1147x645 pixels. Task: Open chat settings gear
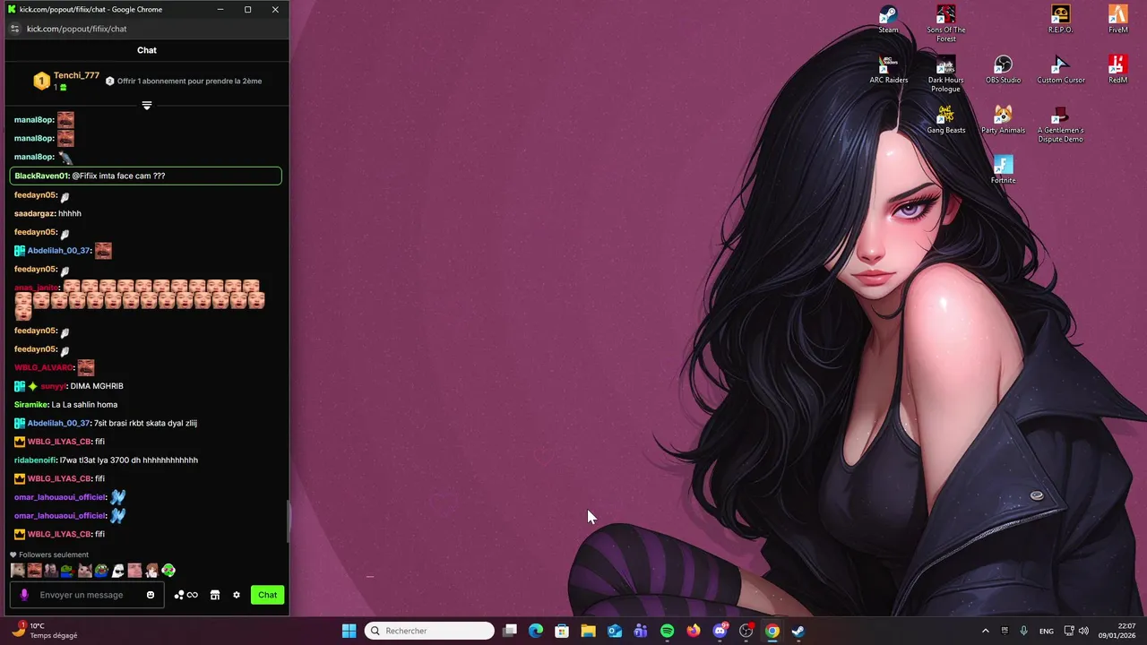point(237,595)
